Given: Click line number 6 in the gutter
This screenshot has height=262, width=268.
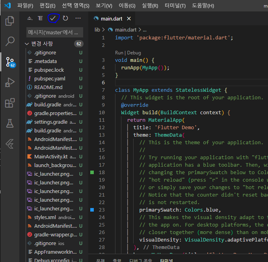Looking at the screenshot, I should (103, 83).
